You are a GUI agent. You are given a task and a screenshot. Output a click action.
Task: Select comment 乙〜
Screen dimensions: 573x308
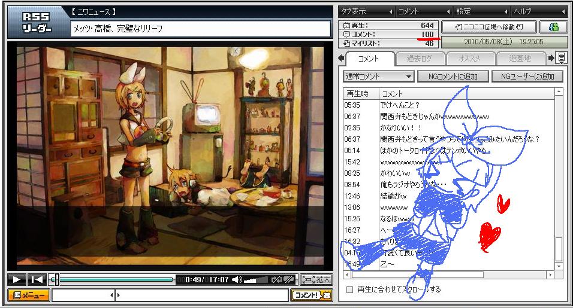tap(387, 264)
